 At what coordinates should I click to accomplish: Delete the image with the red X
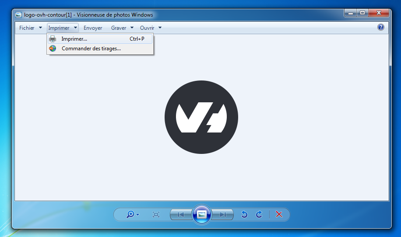tap(279, 214)
